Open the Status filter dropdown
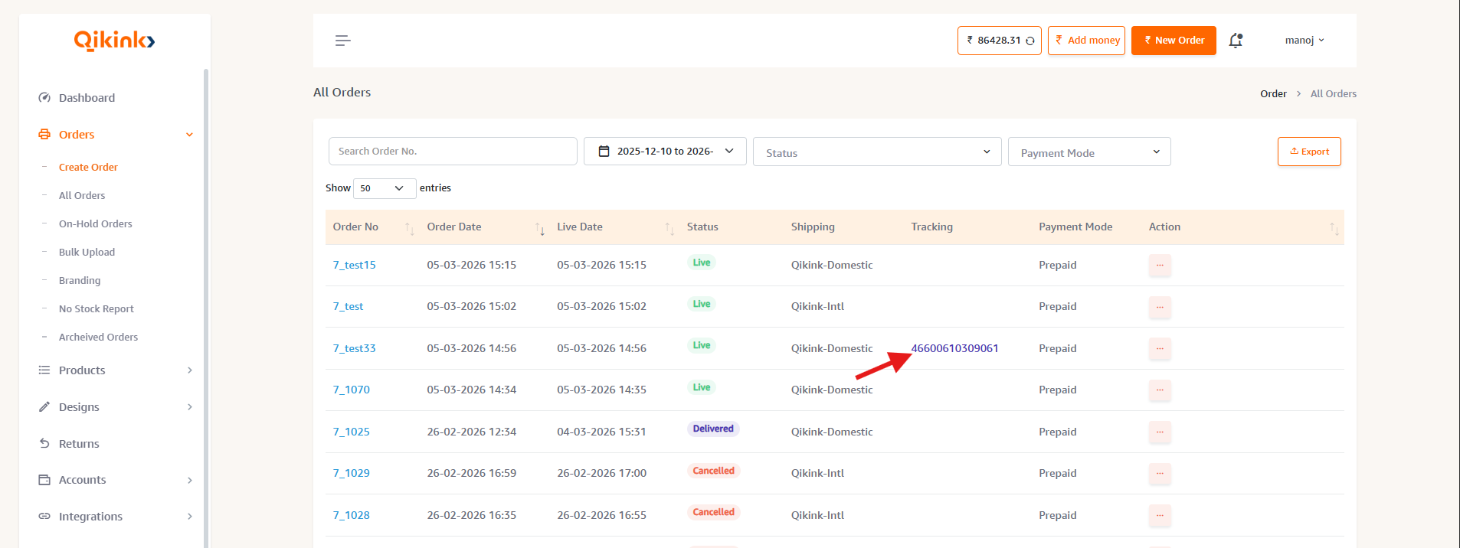Image resolution: width=1460 pixels, height=548 pixels. click(x=876, y=152)
